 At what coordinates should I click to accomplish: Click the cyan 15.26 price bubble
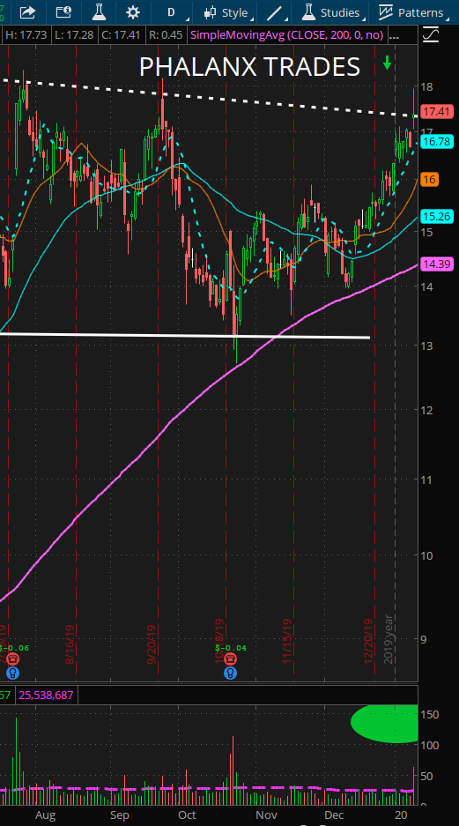pyautogui.click(x=438, y=217)
